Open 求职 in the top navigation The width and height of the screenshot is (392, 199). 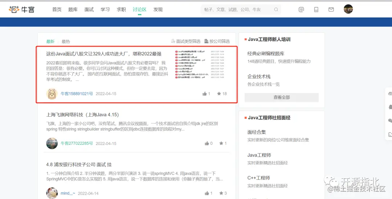pos(121,9)
